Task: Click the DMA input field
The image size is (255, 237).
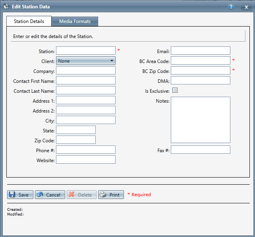Action: [201, 80]
